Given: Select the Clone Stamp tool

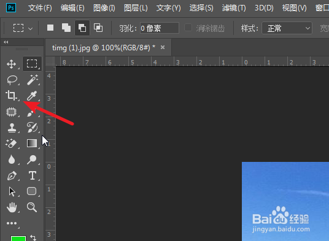Looking at the screenshot, I should [x=12, y=128].
